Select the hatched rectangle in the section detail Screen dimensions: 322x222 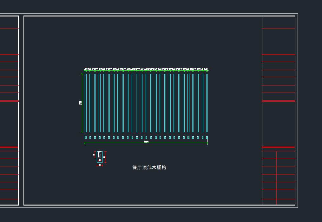point(100,155)
